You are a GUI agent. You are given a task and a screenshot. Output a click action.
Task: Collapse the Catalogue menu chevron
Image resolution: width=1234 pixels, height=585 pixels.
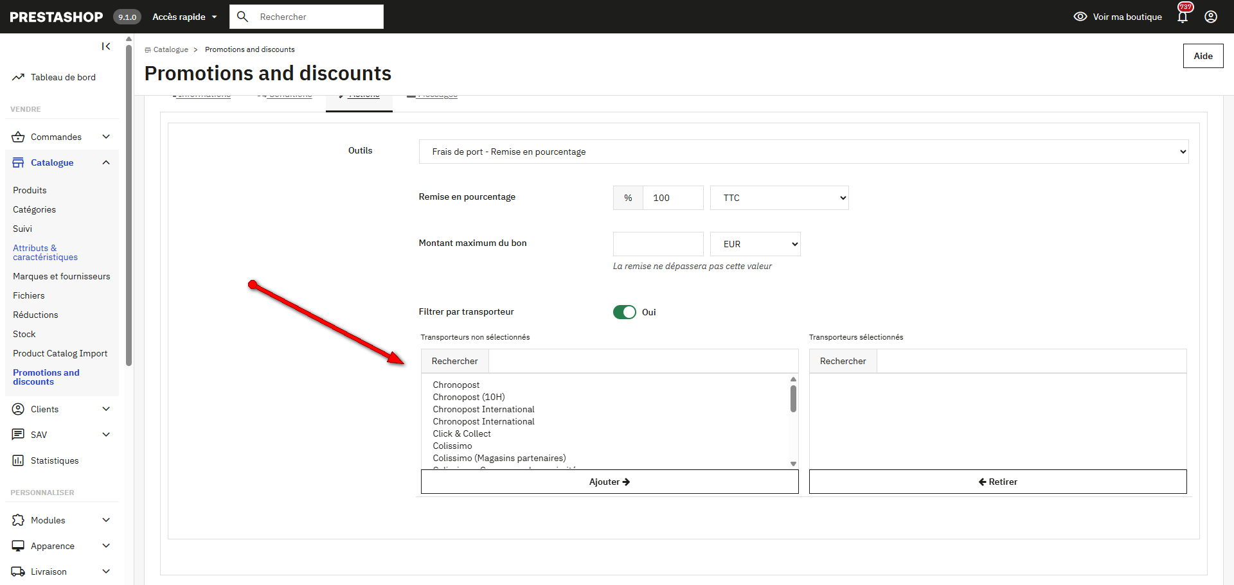pos(106,162)
